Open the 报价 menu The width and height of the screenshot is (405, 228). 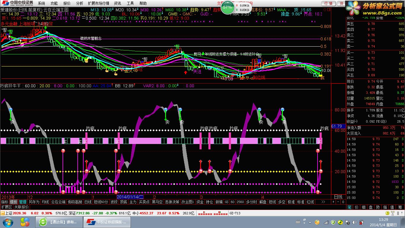click(67, 3)
